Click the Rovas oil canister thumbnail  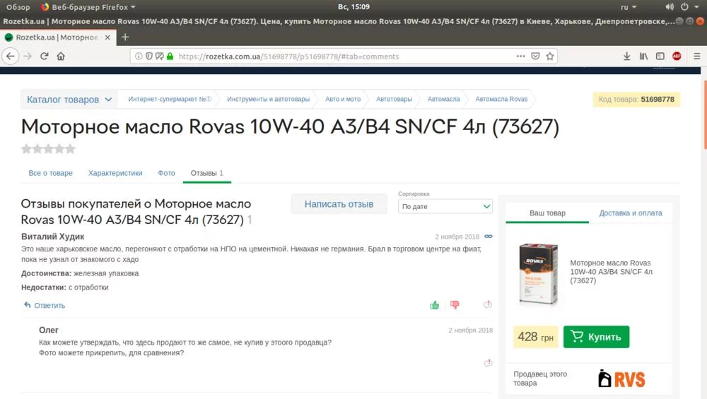tap(538, 274)
